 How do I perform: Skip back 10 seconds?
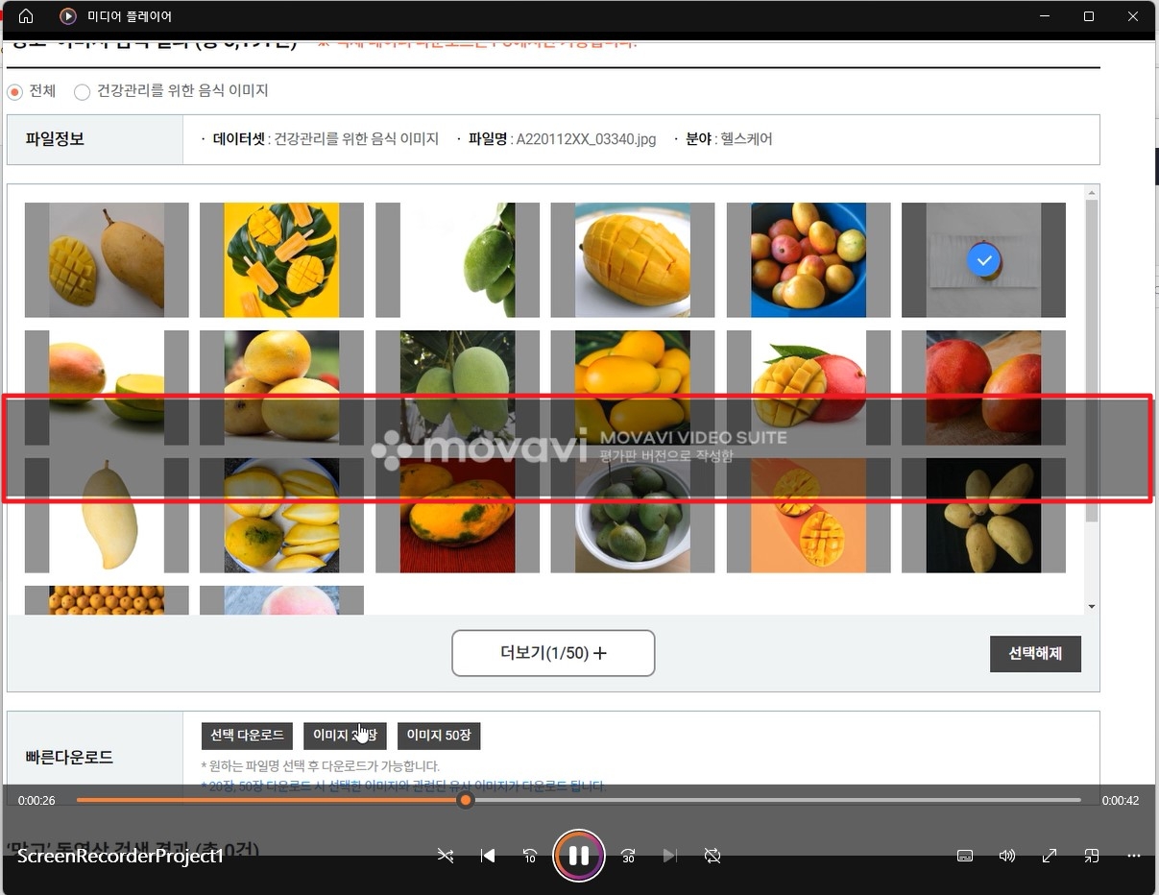(x=529, y=856)
